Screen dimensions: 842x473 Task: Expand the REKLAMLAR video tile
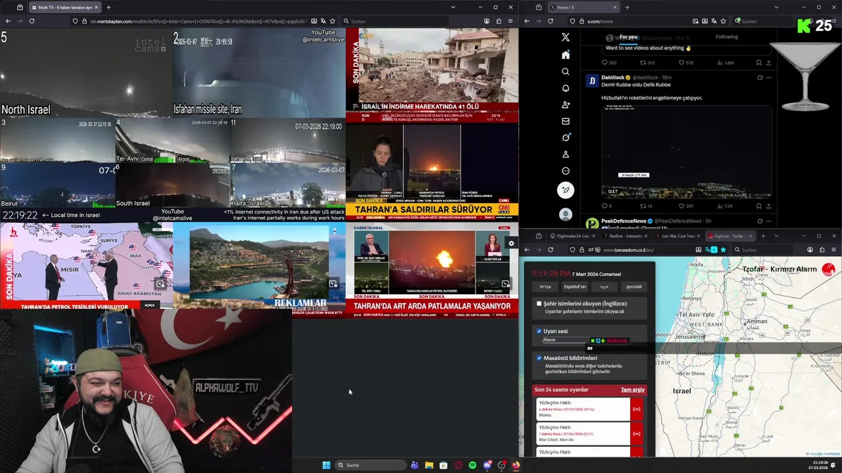pyautogui.click(x=333, y=284)
